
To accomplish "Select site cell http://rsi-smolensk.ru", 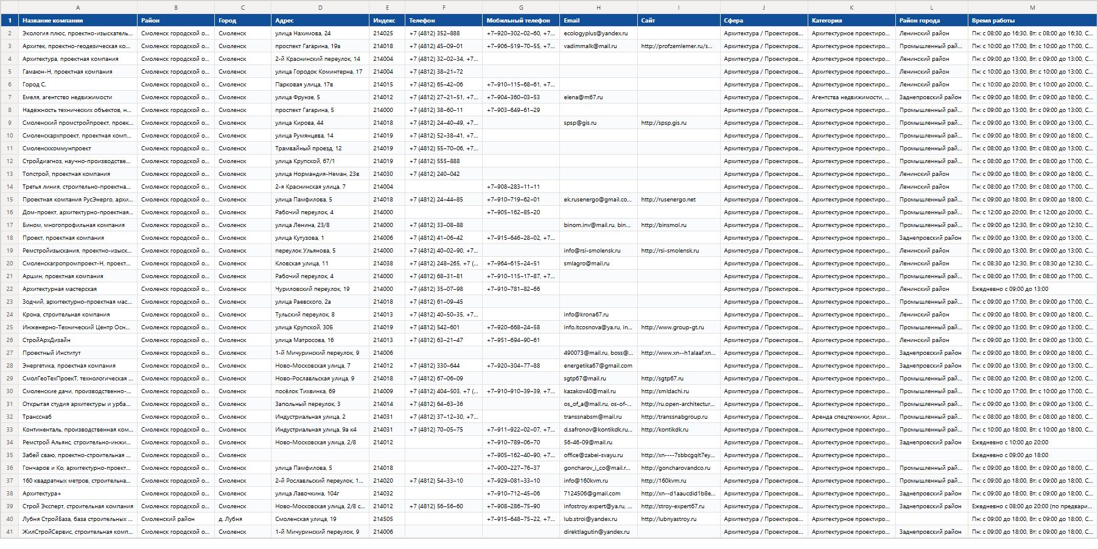I will [x=679, y=250].
